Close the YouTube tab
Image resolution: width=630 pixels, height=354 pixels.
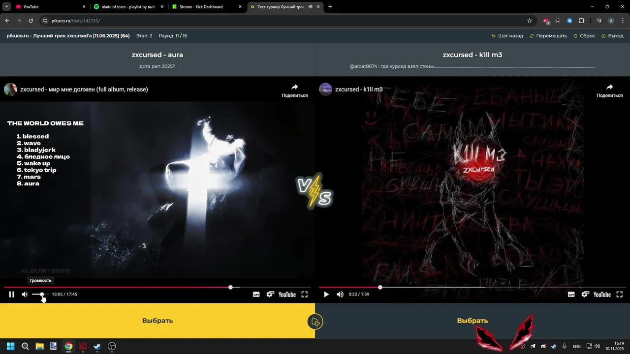tap(84, 7)
